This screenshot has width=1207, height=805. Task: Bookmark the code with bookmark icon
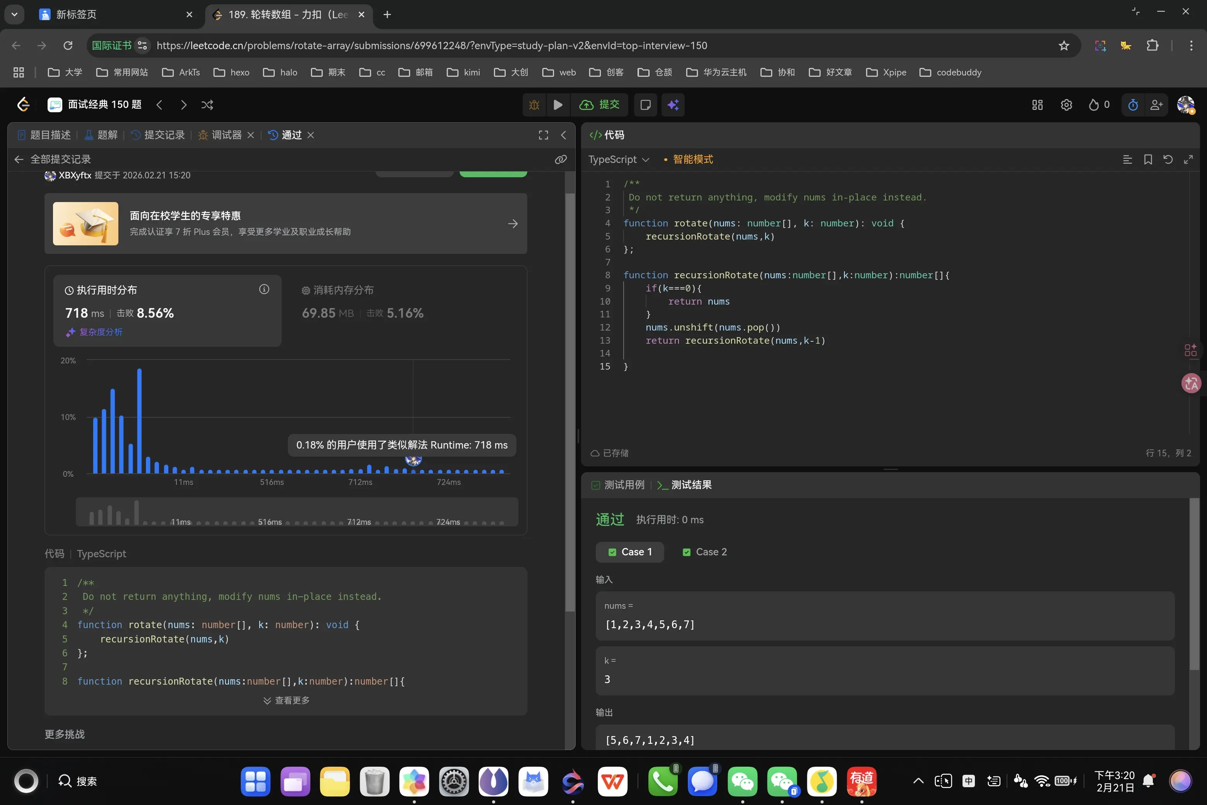click(x=1148, y=160)
